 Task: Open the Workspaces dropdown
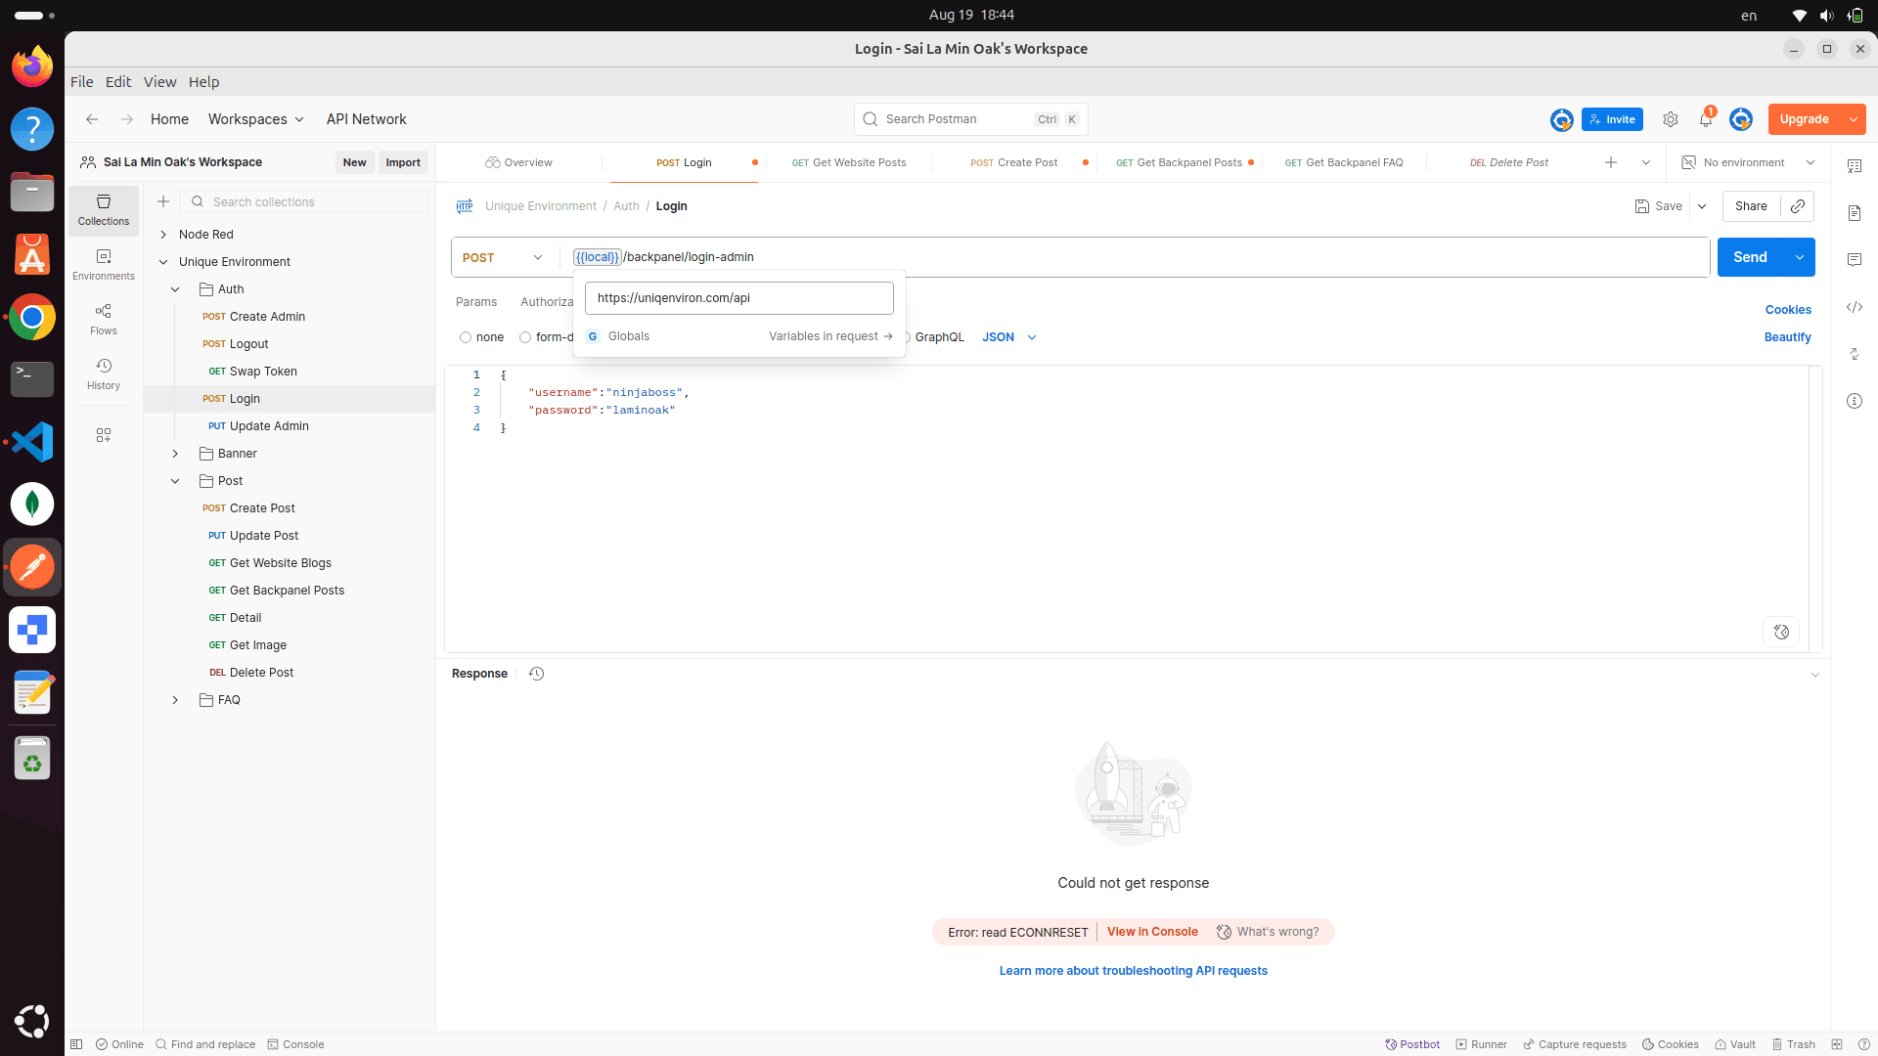(256, 119)
